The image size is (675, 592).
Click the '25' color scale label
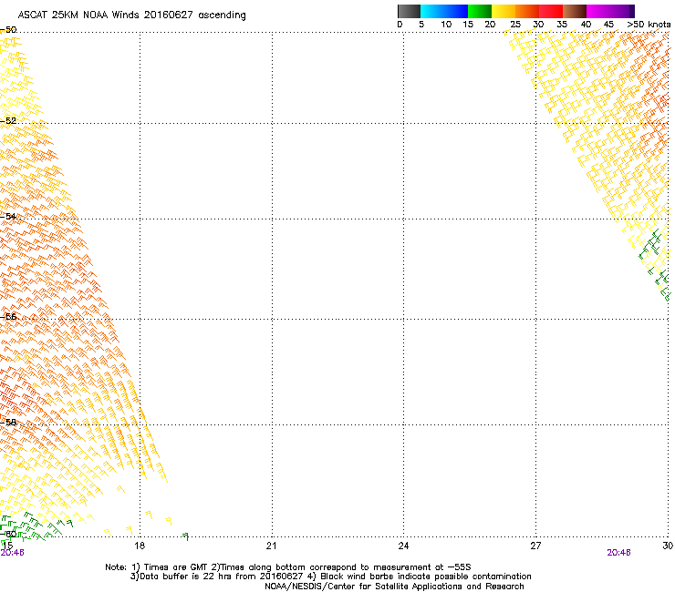point(515,25)
